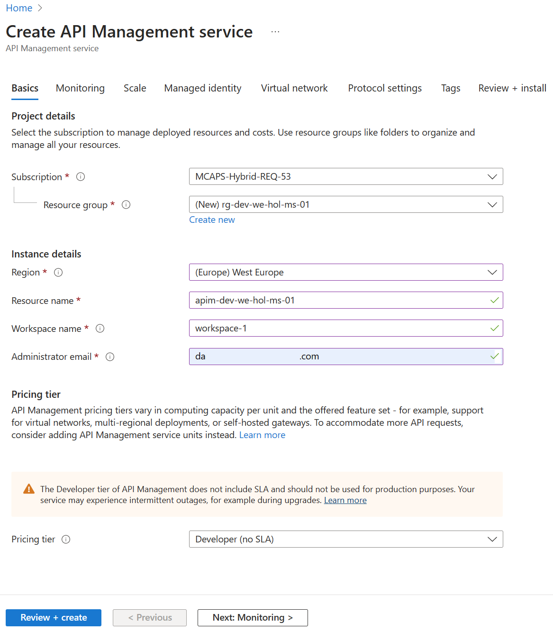Click the Previous button

pyautogui.click(x=150, y=618)
